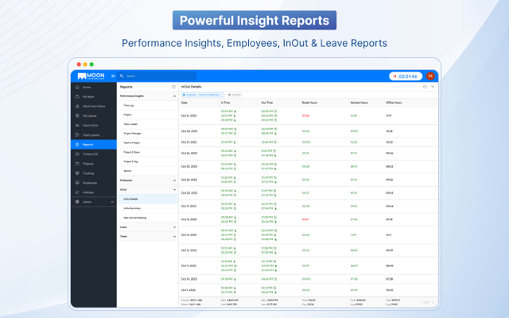This screenshot has width=509, height=318.
Task: Click the search magnifier icon
Action: (x=122, y=76)
